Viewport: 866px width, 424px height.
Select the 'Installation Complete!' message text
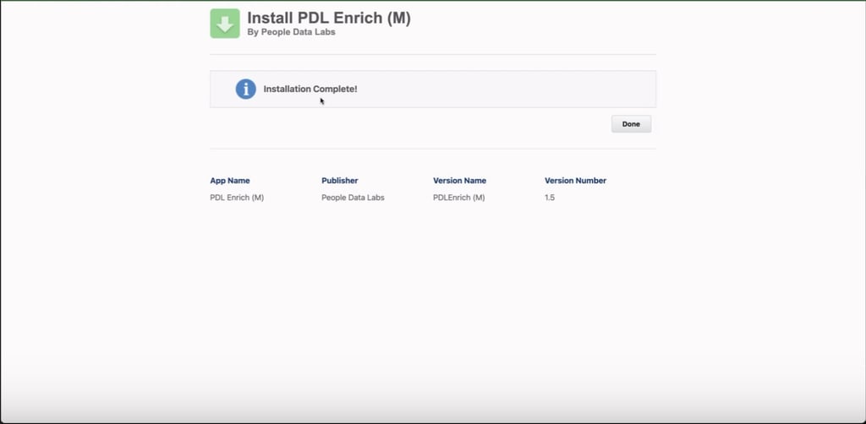(x=310, y=89)
